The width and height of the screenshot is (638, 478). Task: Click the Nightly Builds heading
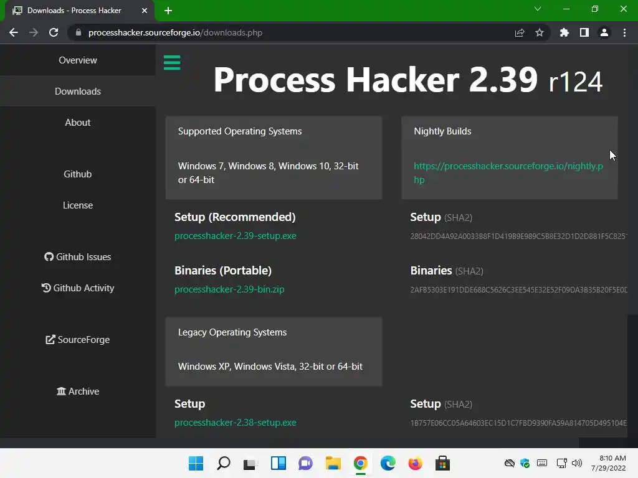coord(442,131)
